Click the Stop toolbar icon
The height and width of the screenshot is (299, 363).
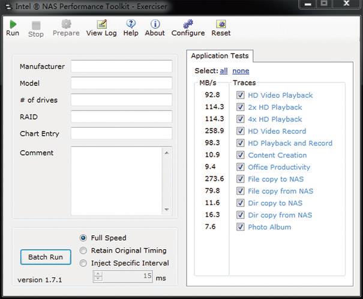pyautogui.click(x=36, y=25)
